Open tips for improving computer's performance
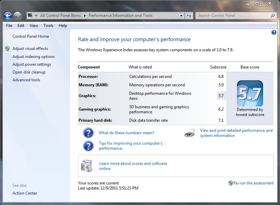This screenshot has width=280, height=205. (131, 146)
